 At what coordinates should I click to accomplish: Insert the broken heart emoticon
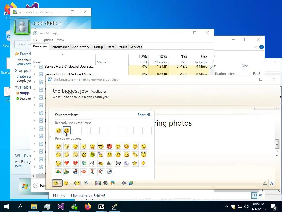point(75,163)
